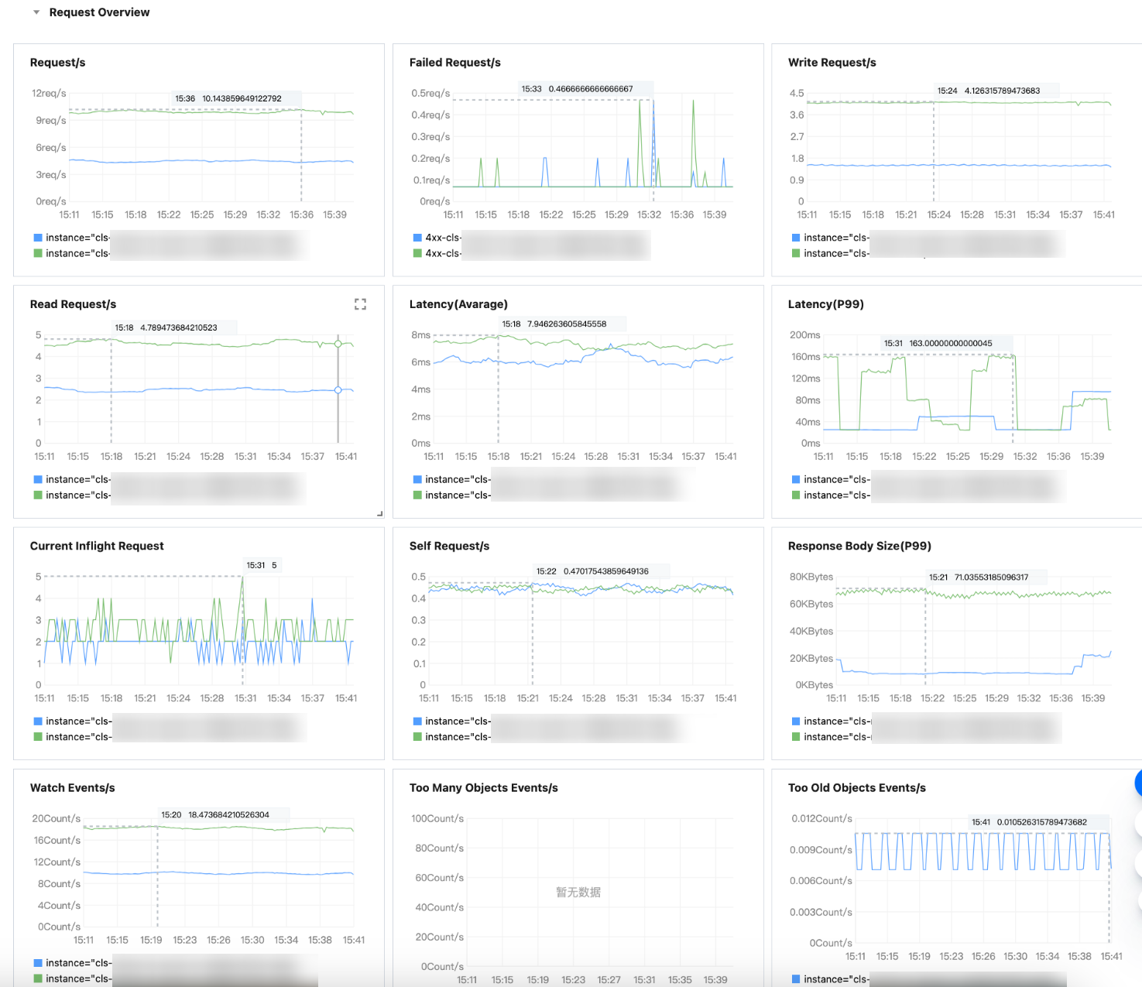The width and height of the screenshot is (1142, 987).
Task: Select blue data point marker on Read Request/s
Action: pyautogui.click(x=338, y=390)
